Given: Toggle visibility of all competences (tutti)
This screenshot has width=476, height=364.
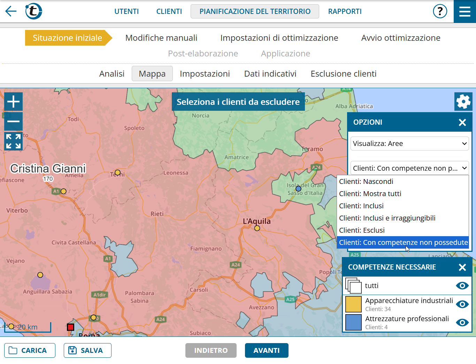Looking at the screenshot, I should [x=462, y=286].
